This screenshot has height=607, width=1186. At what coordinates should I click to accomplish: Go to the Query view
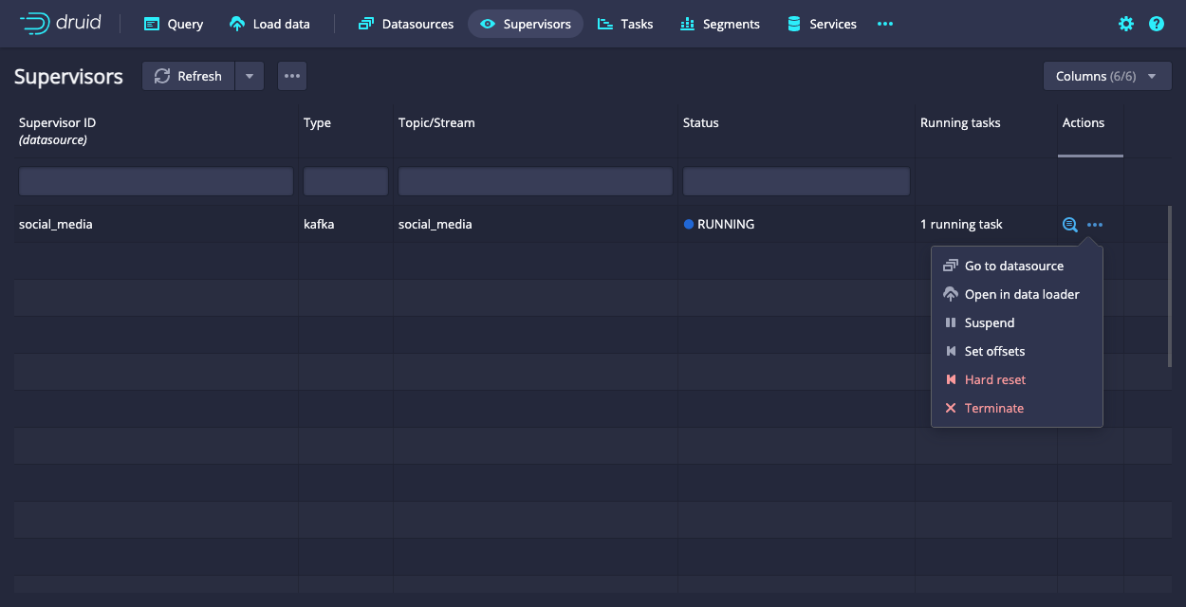point(174,24)
